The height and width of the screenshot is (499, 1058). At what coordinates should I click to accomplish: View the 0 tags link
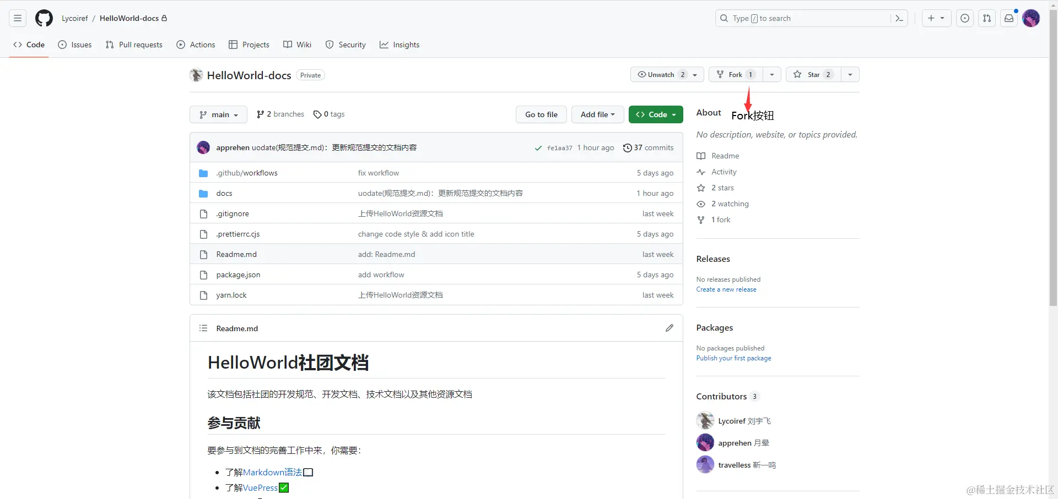329,114
